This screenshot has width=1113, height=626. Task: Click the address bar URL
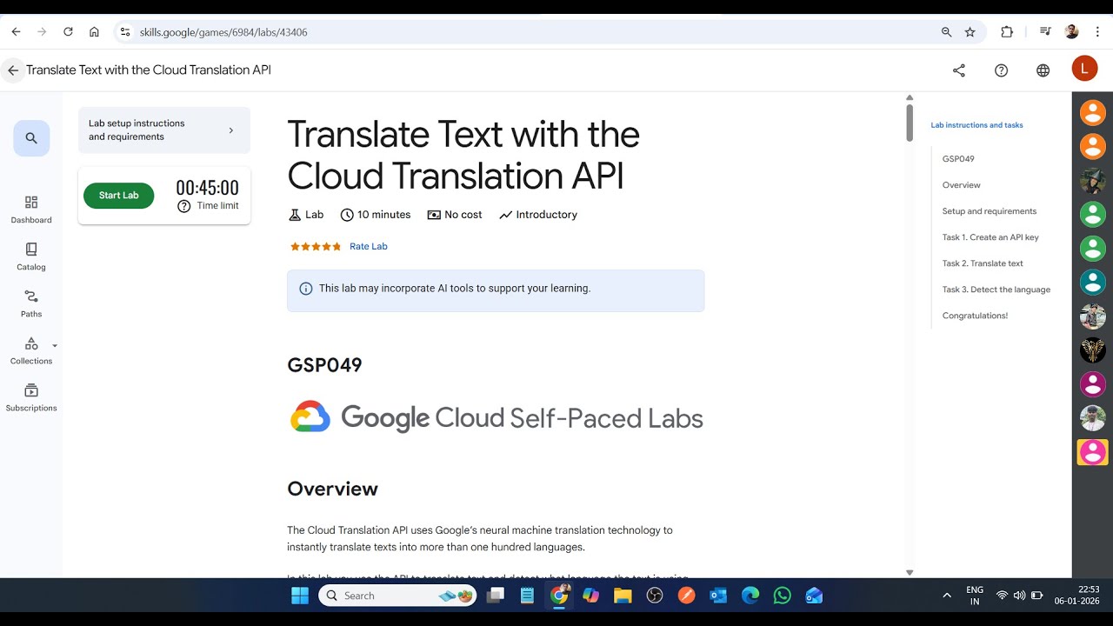223,32
